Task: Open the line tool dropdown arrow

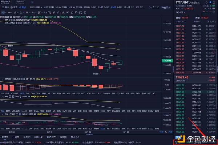Action: tap(12, 13)
